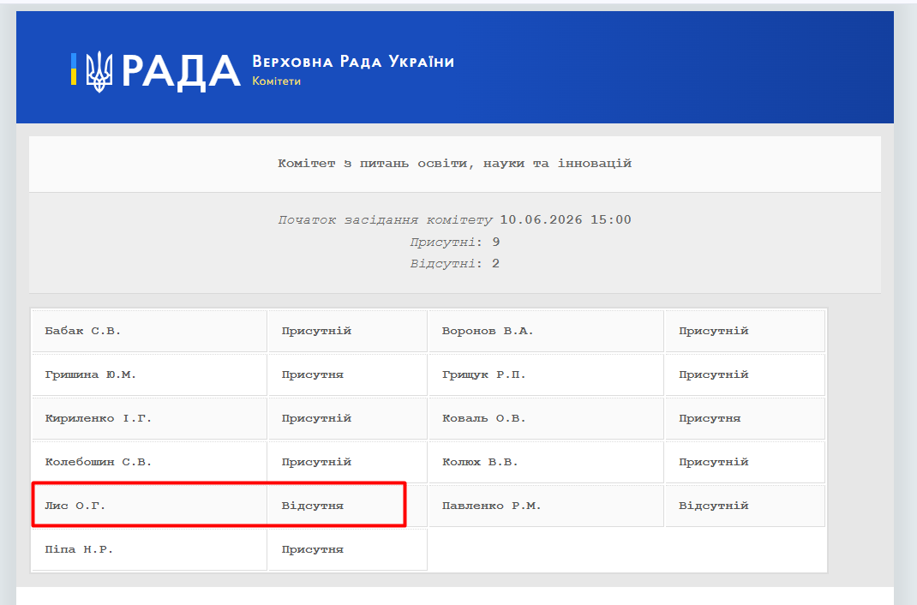Select attendance status for Воронов В.А.
This screenshot has width=917, height=605.
(x=745, y=331)
